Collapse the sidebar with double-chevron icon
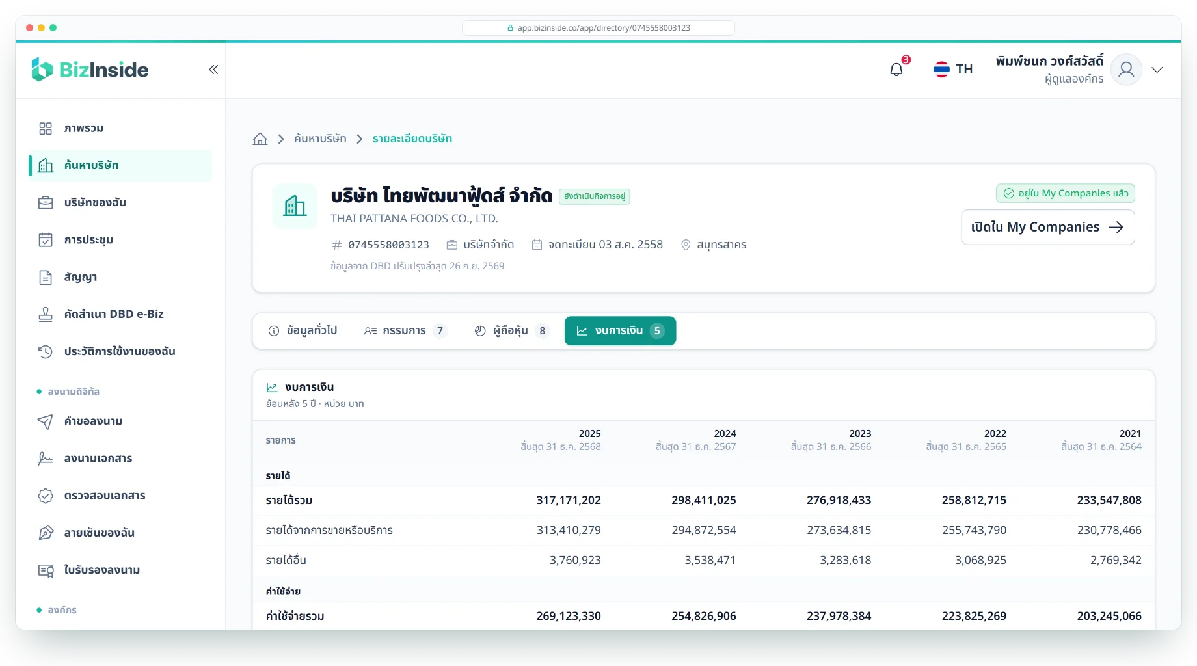 pyautogui.click(x=213, y=70)
